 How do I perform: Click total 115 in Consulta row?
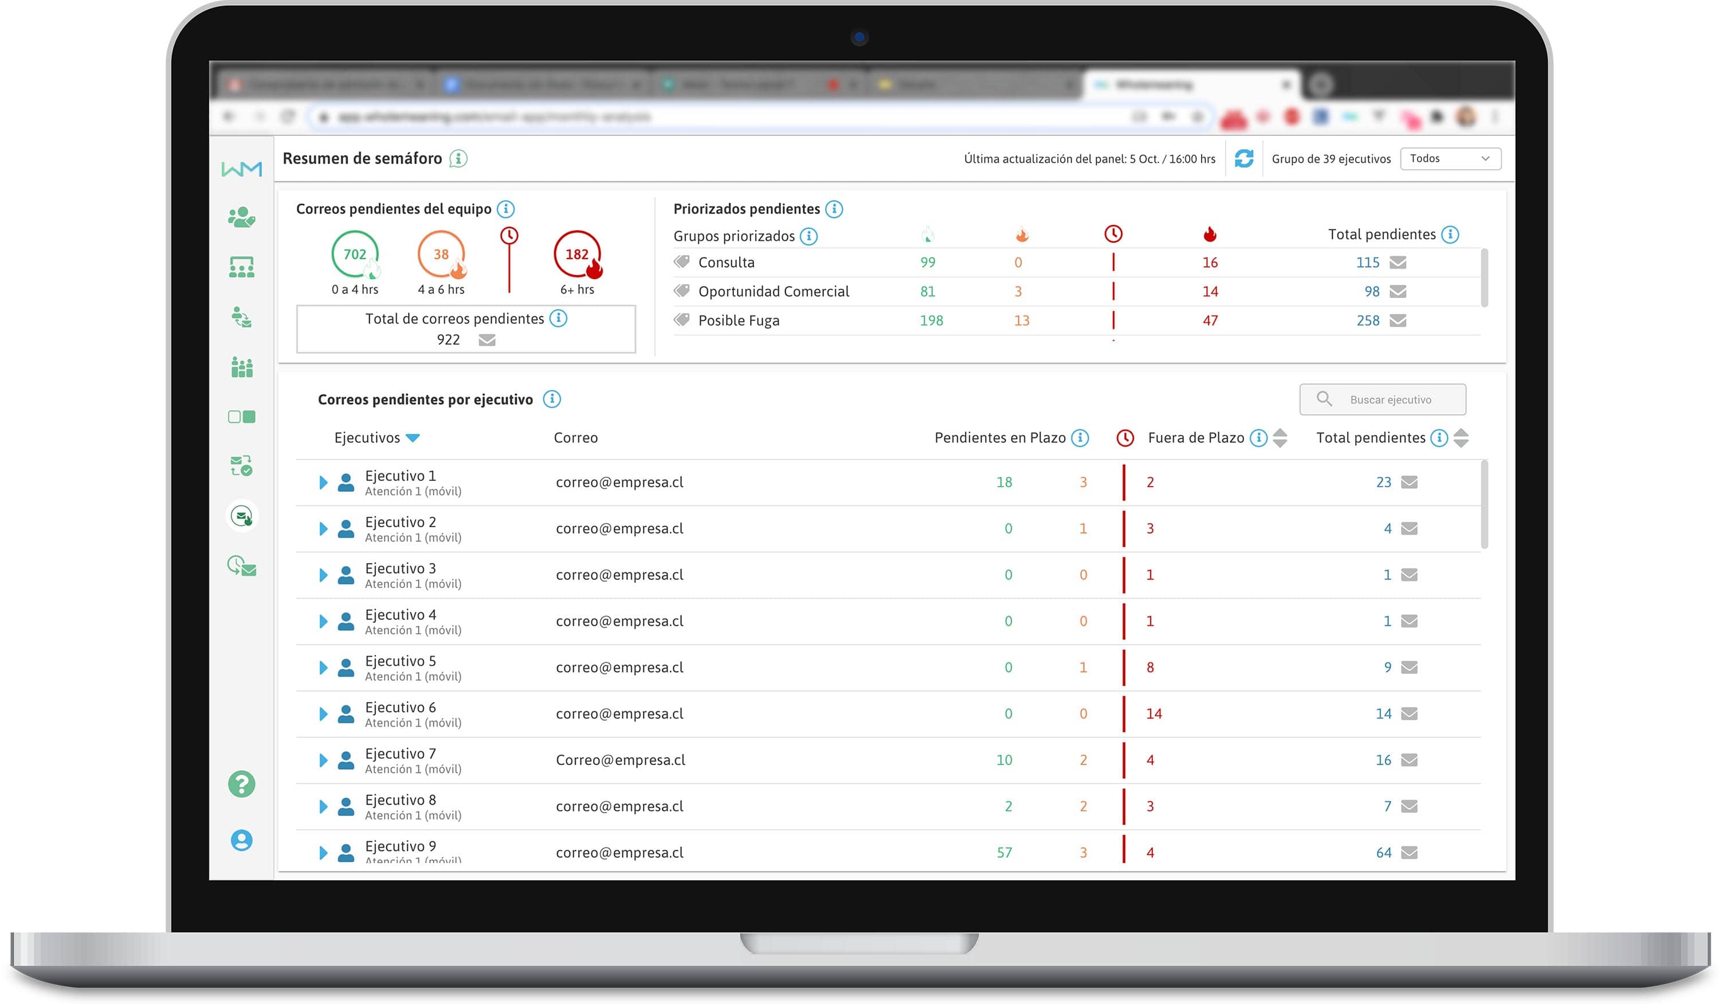point(1367,262)
